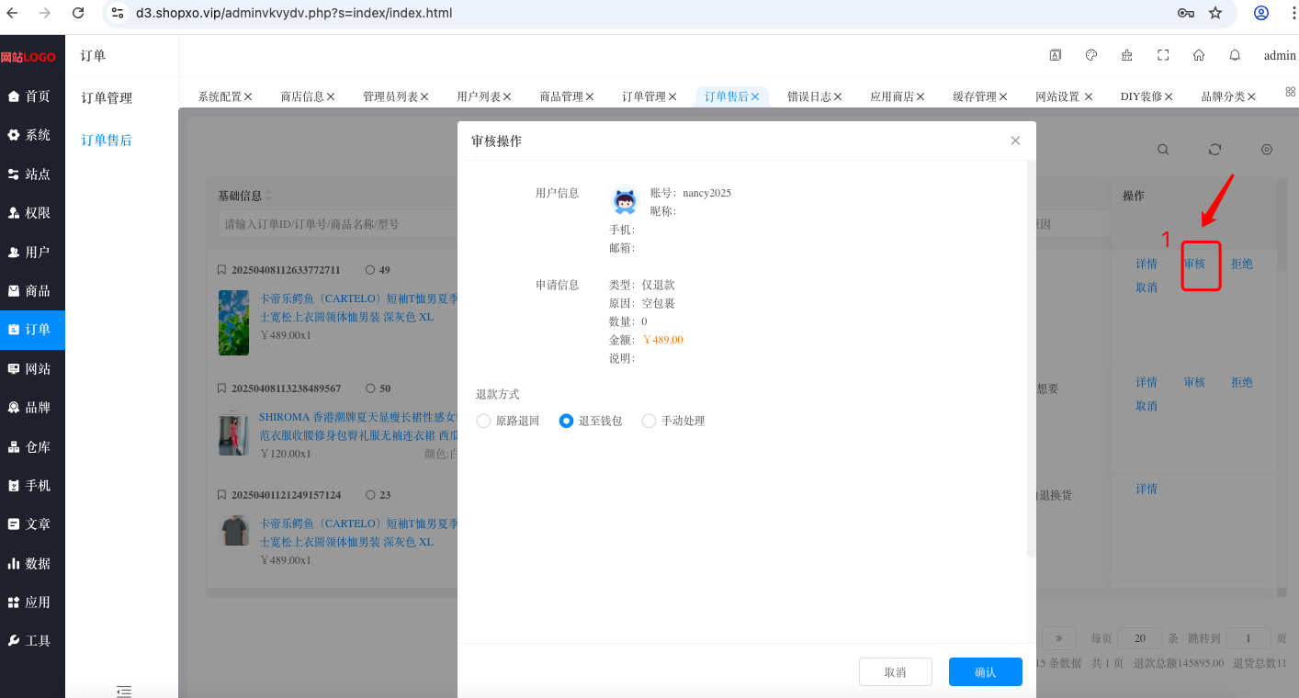The image size is (1299, 698).
Task: Click the language switch icon in header
Action: (1056, 55)
